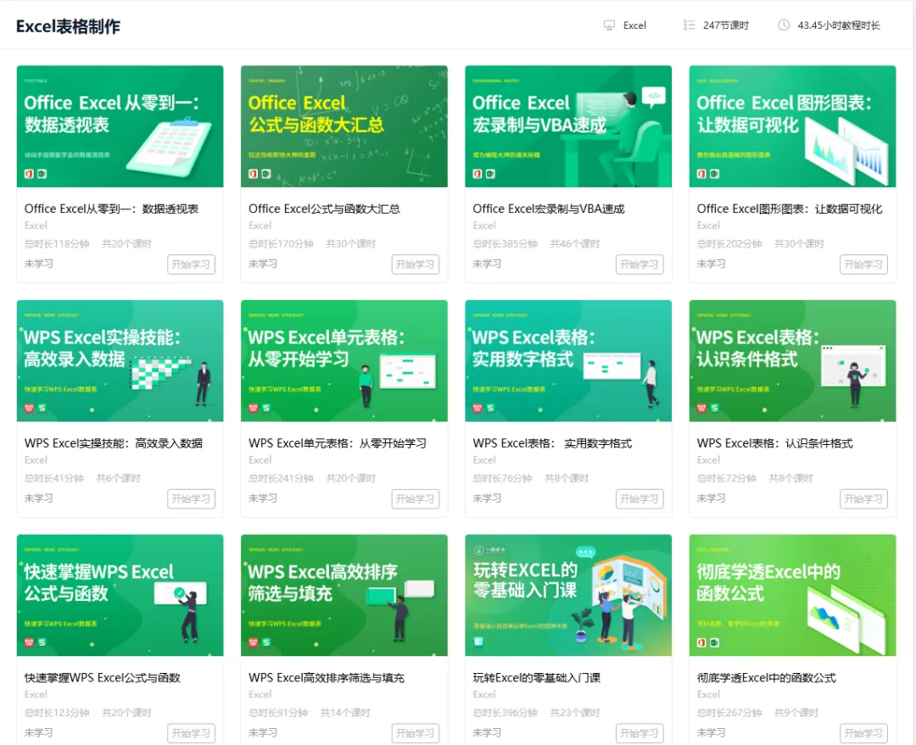Open title link 快速掌握WPS Excel公式与函数
The image size is (916, 745).
coord(103,678)
